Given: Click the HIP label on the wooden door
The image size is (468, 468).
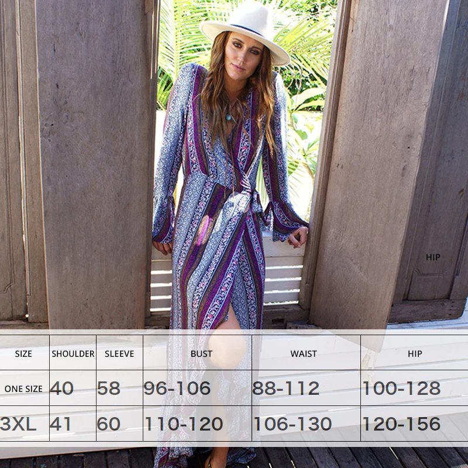Looking at the screenshot, I should 433,257.
